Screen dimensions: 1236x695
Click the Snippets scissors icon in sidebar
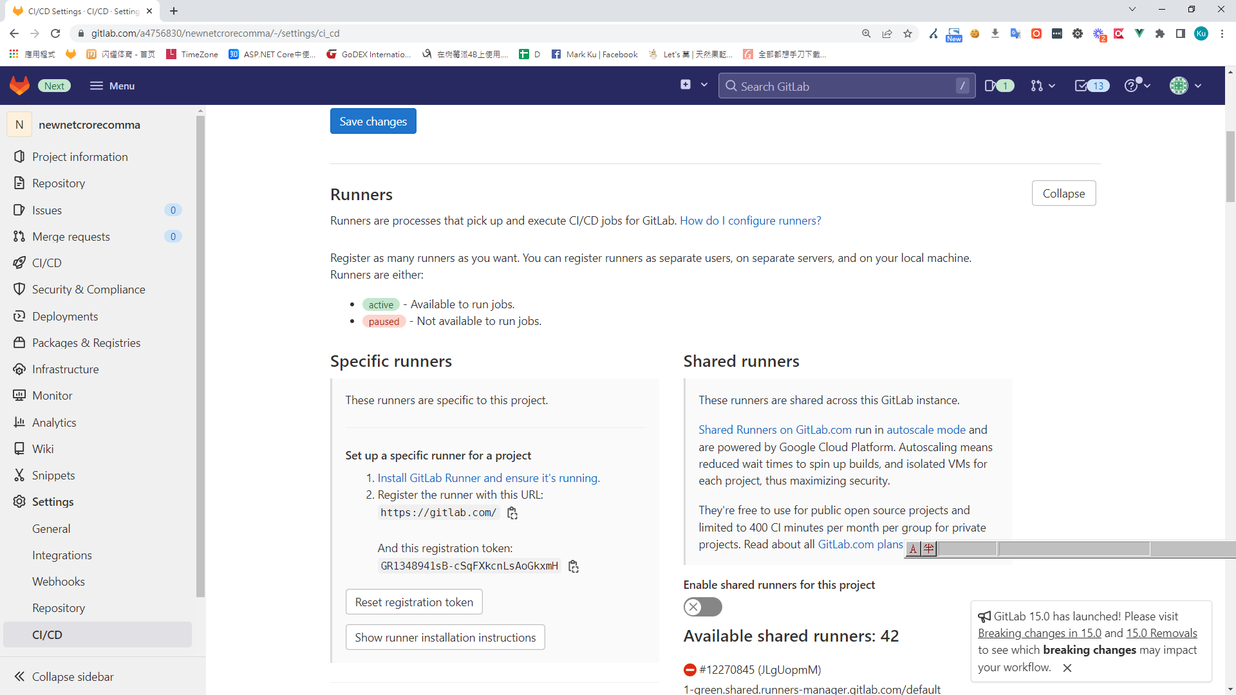[x=19, y=475]
